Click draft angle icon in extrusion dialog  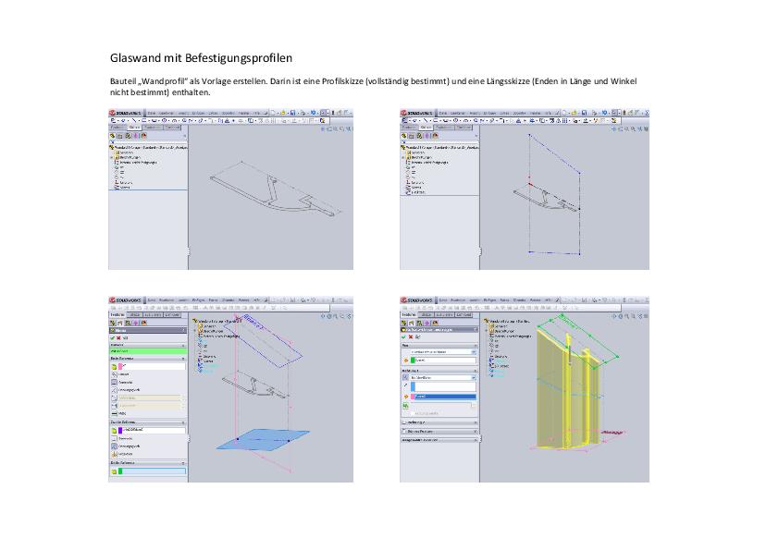pos(405,406)
